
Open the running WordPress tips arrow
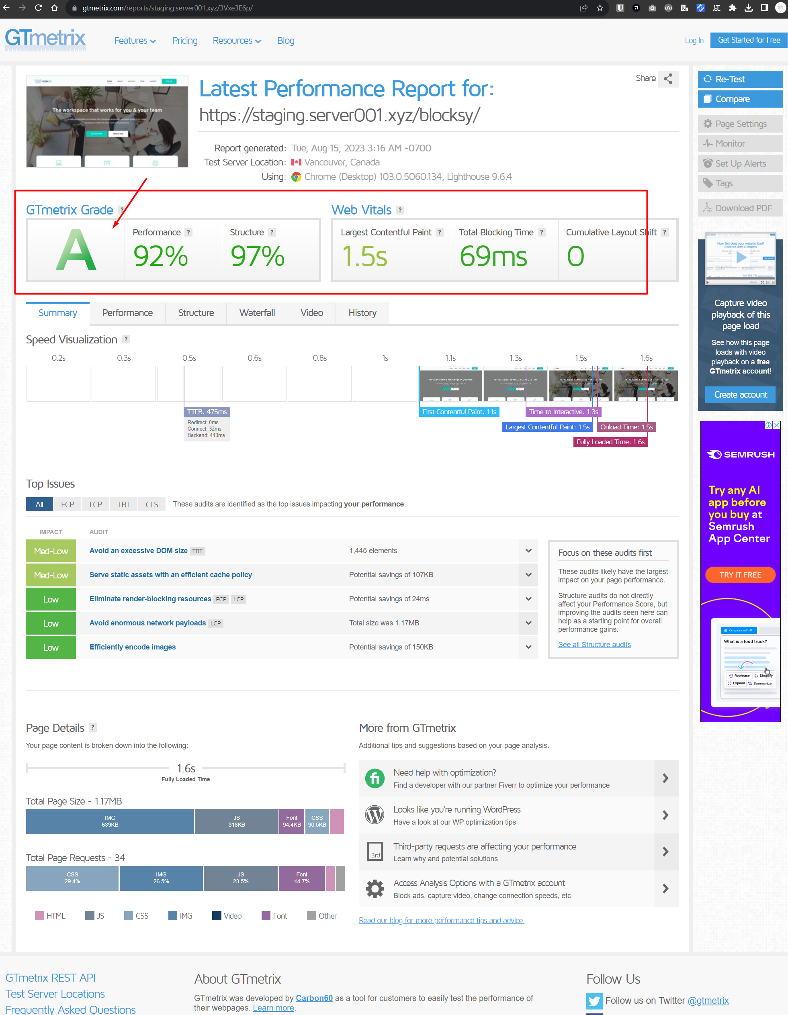666,815
